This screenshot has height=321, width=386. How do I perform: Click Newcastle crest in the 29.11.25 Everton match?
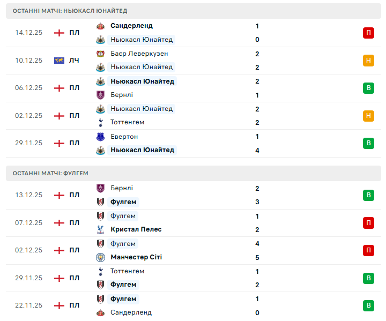click(100, 151)
